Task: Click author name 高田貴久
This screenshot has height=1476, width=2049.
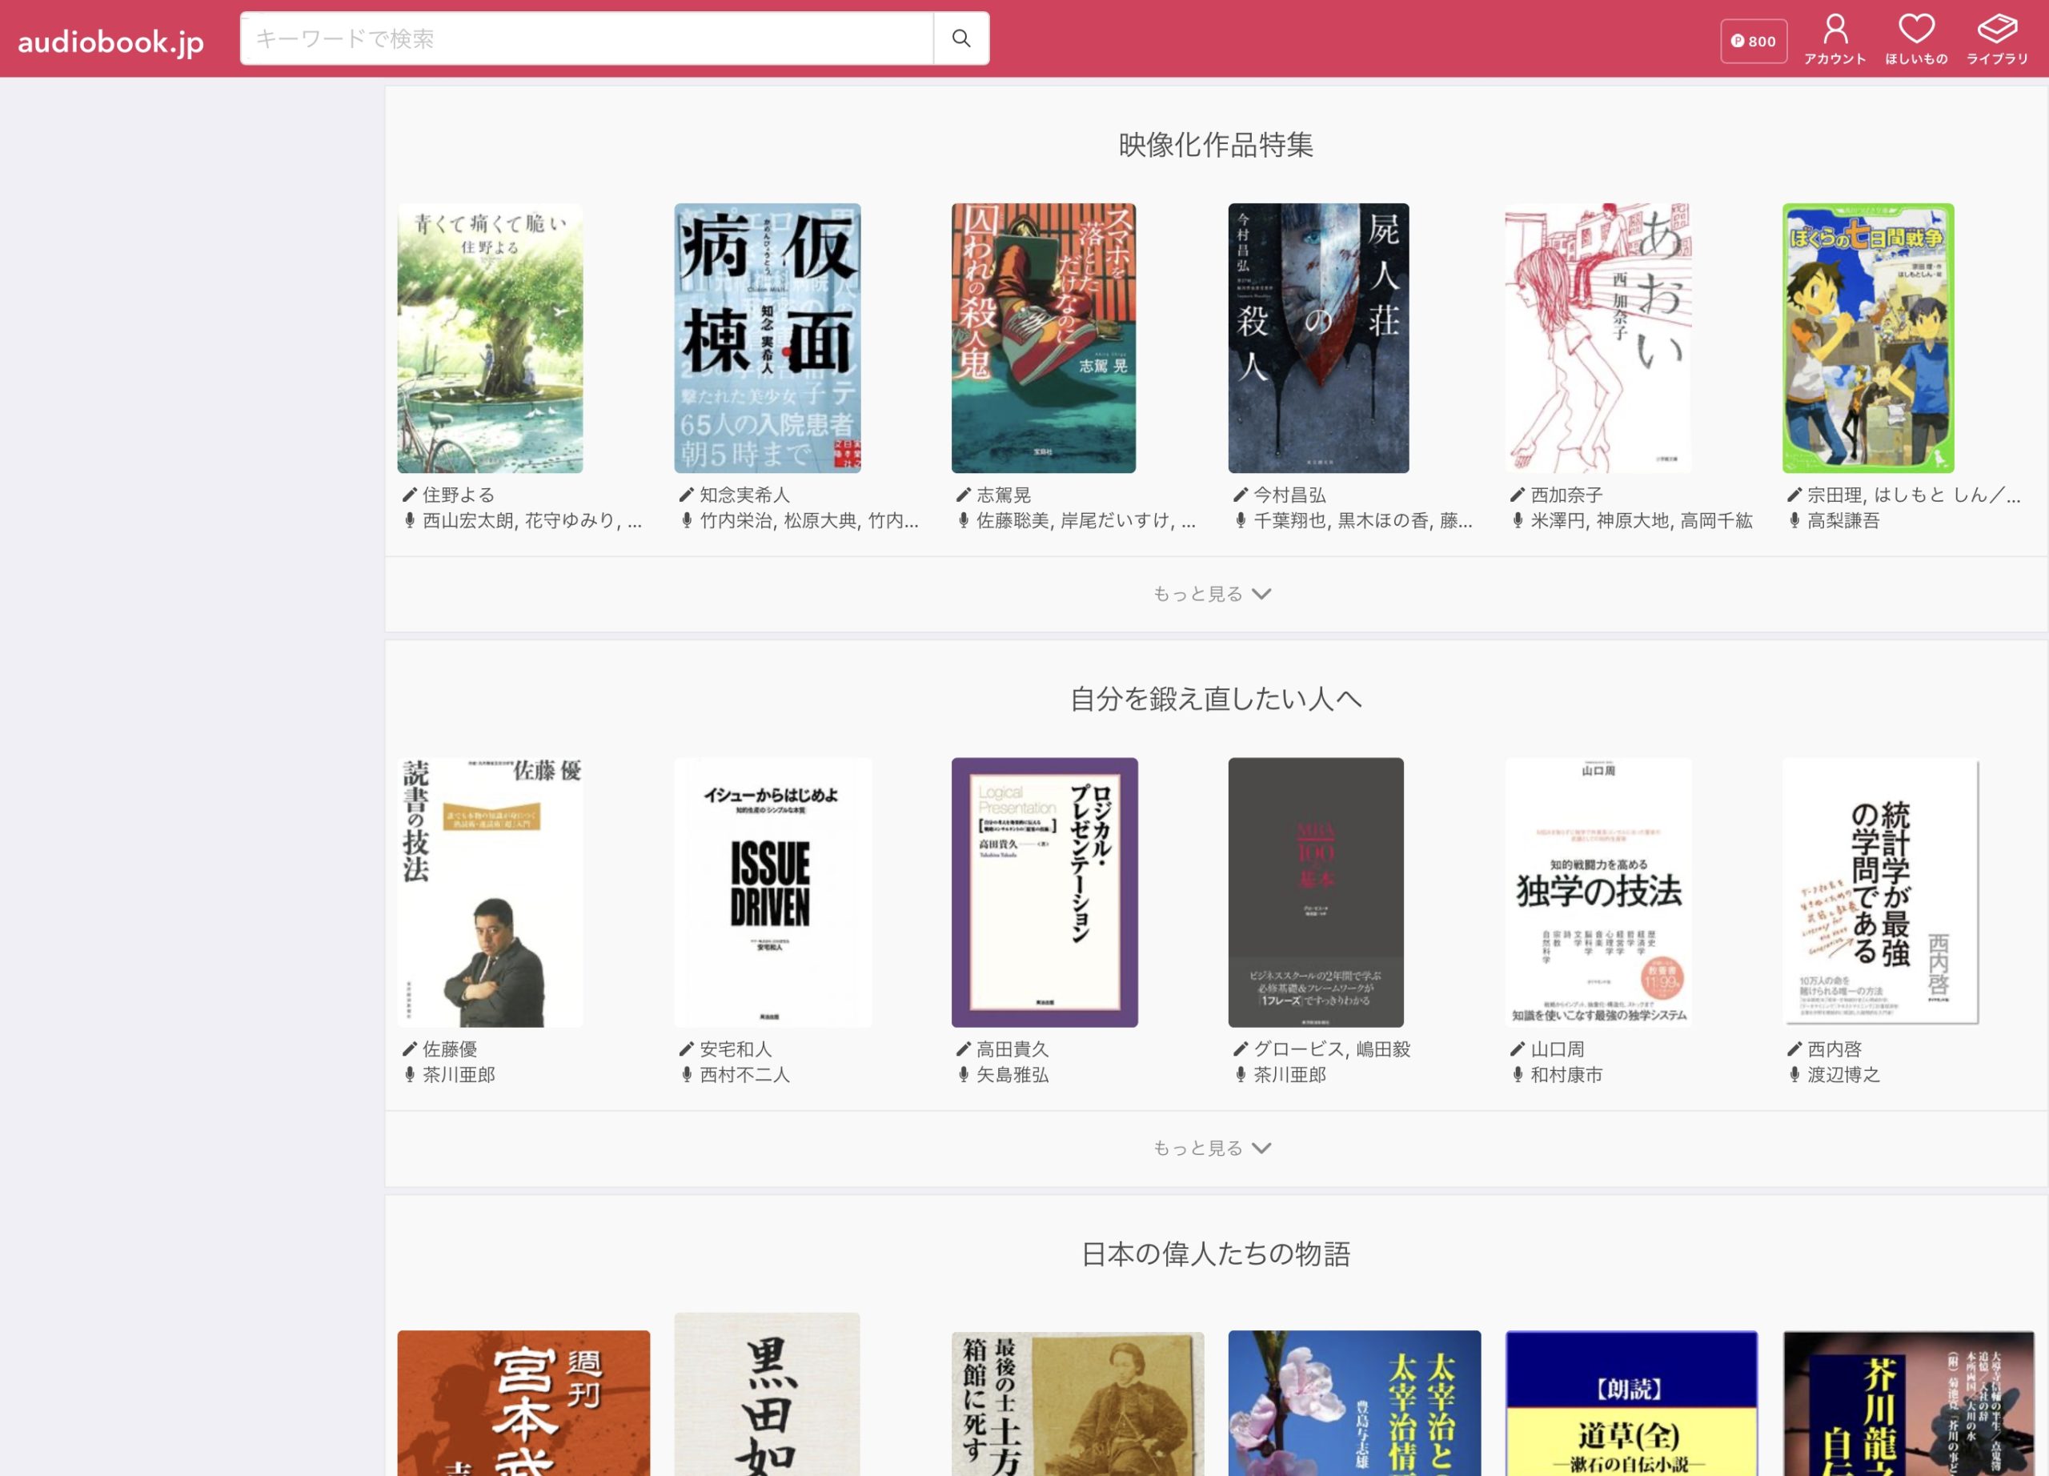Action: tap(1012, 1049)
